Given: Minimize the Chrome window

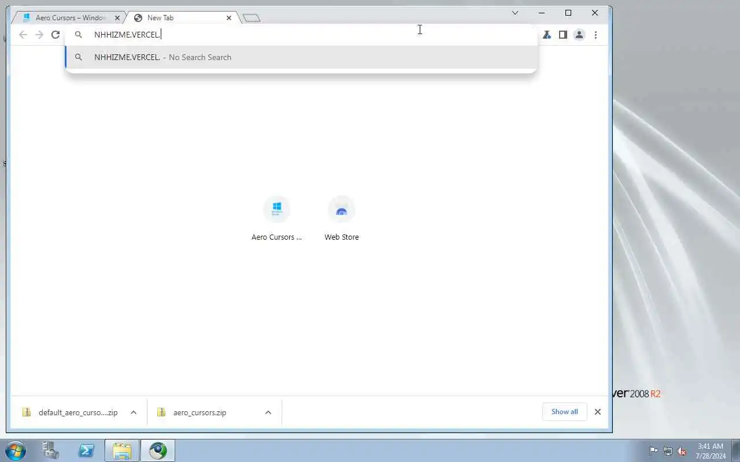Looking at the screenshot, I should [x=542, y=13].
